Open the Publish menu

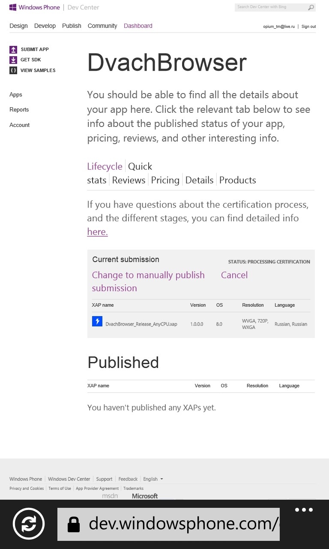[x=72, y=26]
